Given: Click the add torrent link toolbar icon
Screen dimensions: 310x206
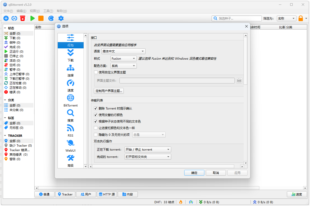Looking at the screenshot, I should tap(14, 18).
